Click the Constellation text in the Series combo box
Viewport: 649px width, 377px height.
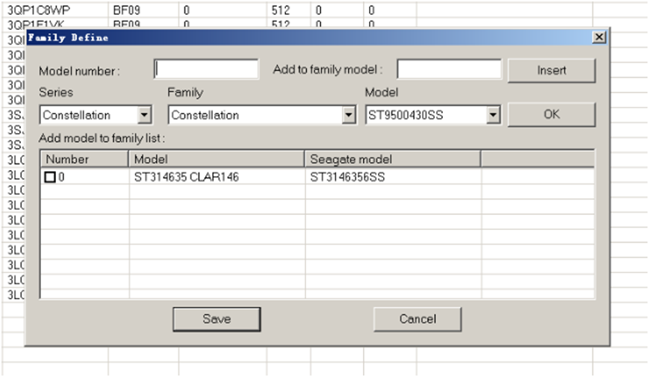(77, 115)
